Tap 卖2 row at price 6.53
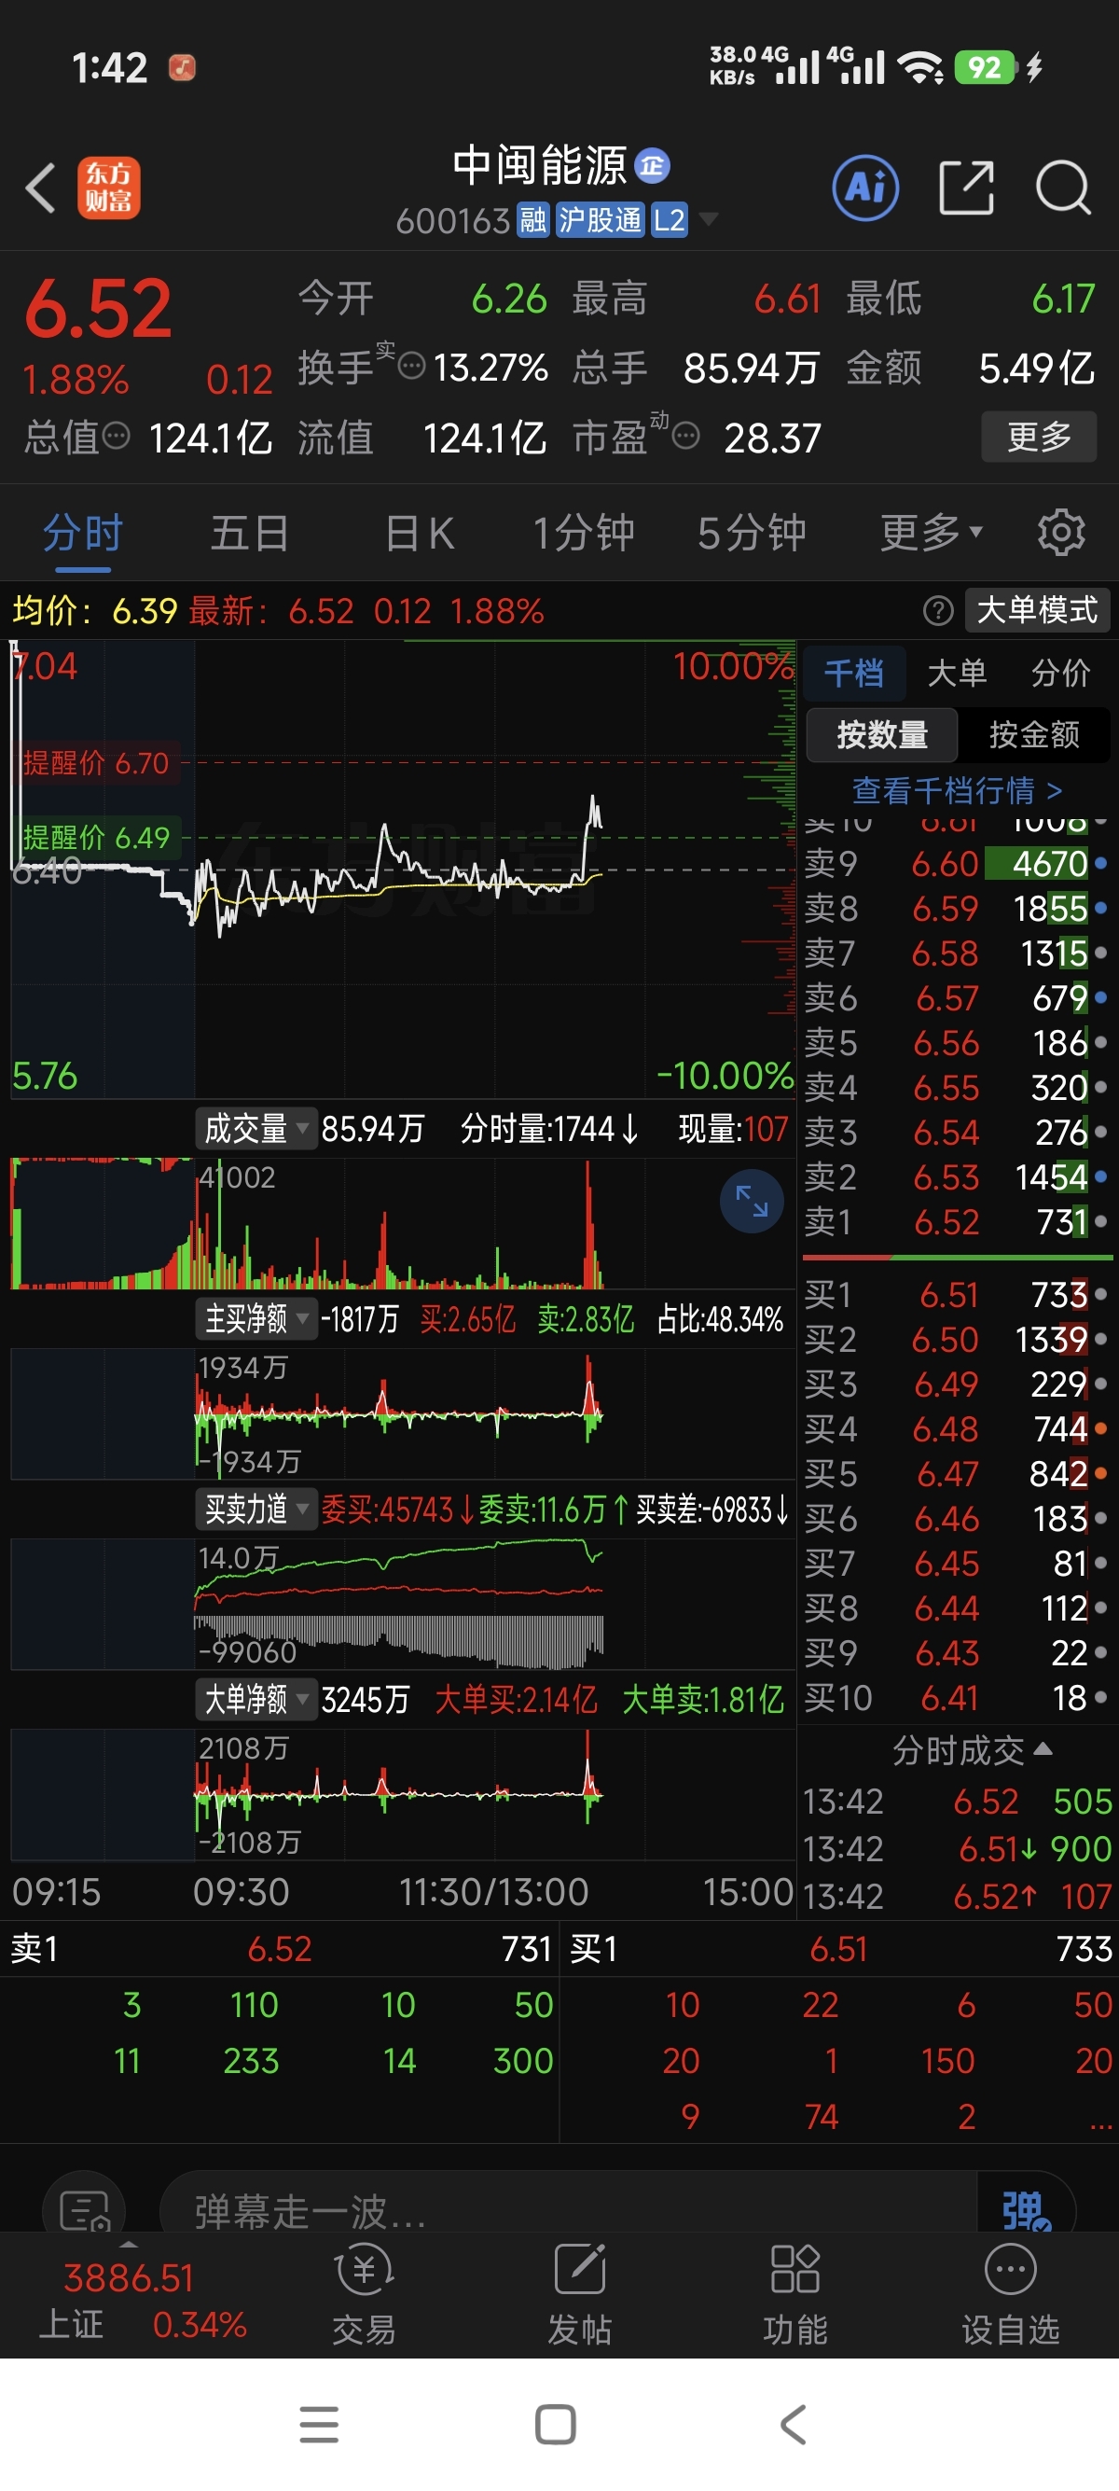The image size is (1119, 2491). pos(957,1176)
